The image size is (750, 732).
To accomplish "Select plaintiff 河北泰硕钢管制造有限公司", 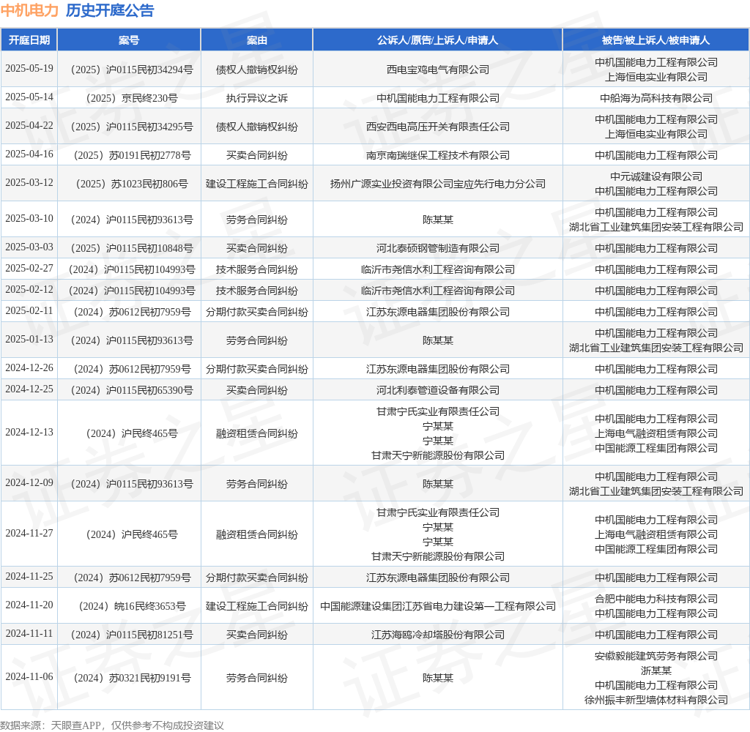I will 438,249.
